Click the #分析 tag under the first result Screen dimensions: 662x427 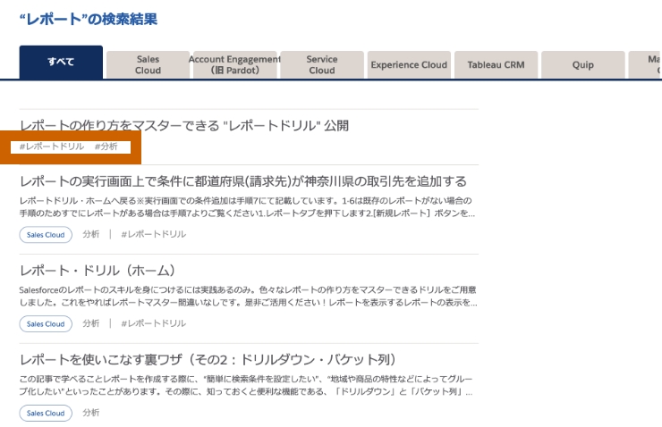tap(106, 147)
